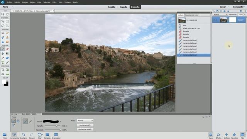247x139 pixels.
Task: Select the Spot Healing Brush tool
Action: pyautogui.click(x=7, y=33)
